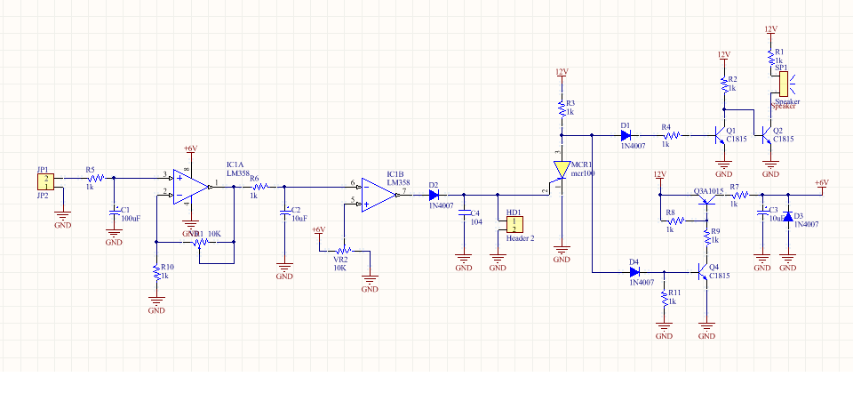Screen dimensions: 853x409
Task: Click the 'JP2' label below the connector
Action: 43,195
